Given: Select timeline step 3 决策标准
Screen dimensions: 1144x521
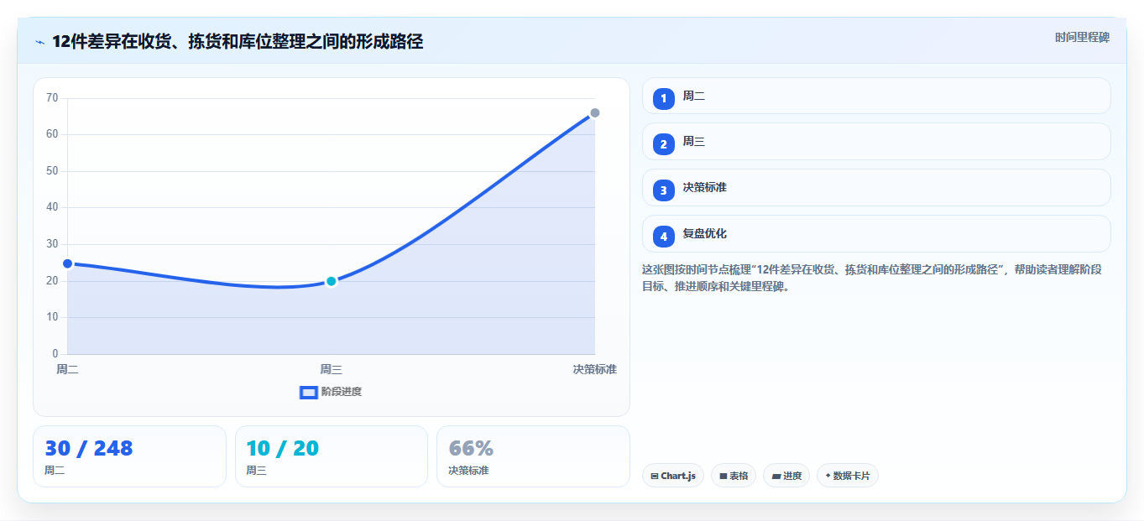Looking at the screenshot, I should coord(876,188).
